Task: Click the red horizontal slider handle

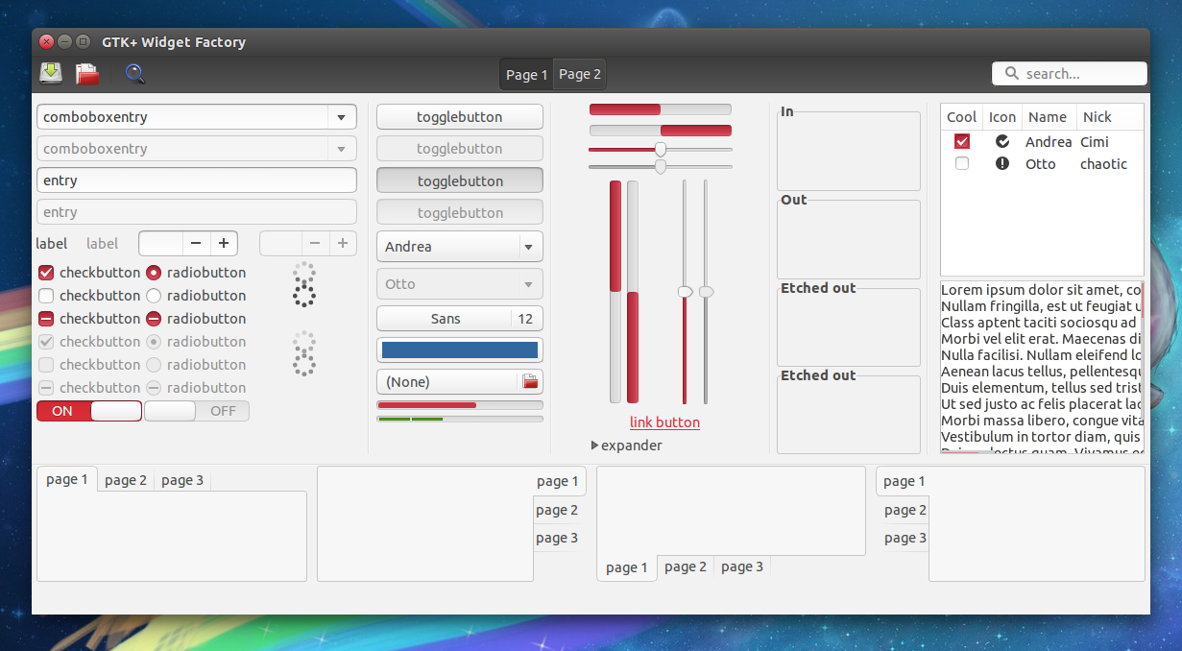Action: click(662, 149)
